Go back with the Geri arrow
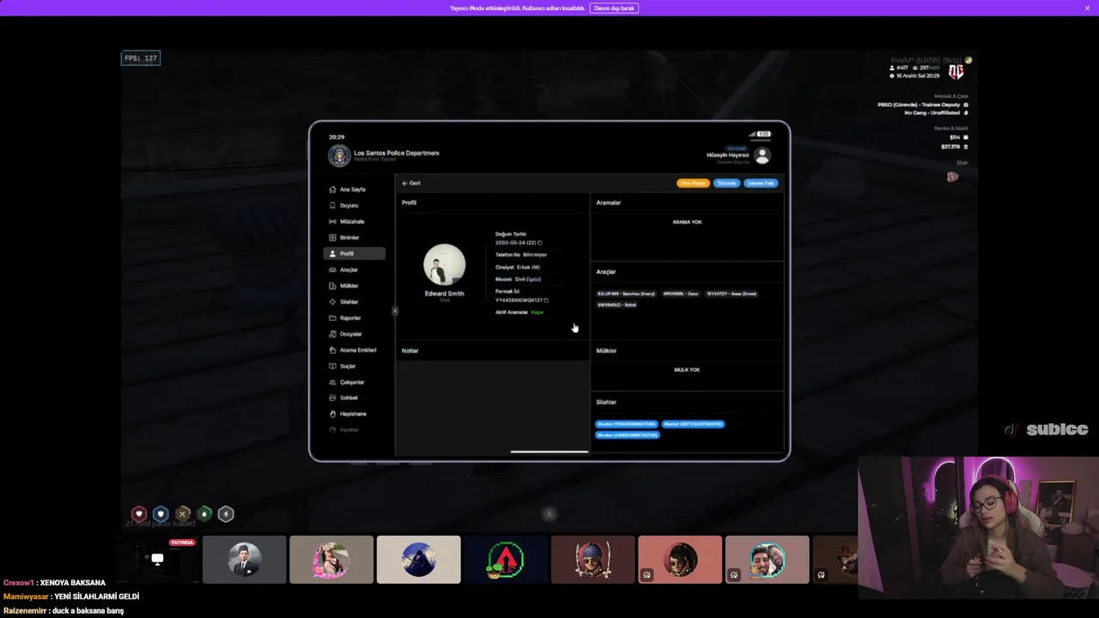This screenshot has height=618, width=1099. tap(411, 183)
